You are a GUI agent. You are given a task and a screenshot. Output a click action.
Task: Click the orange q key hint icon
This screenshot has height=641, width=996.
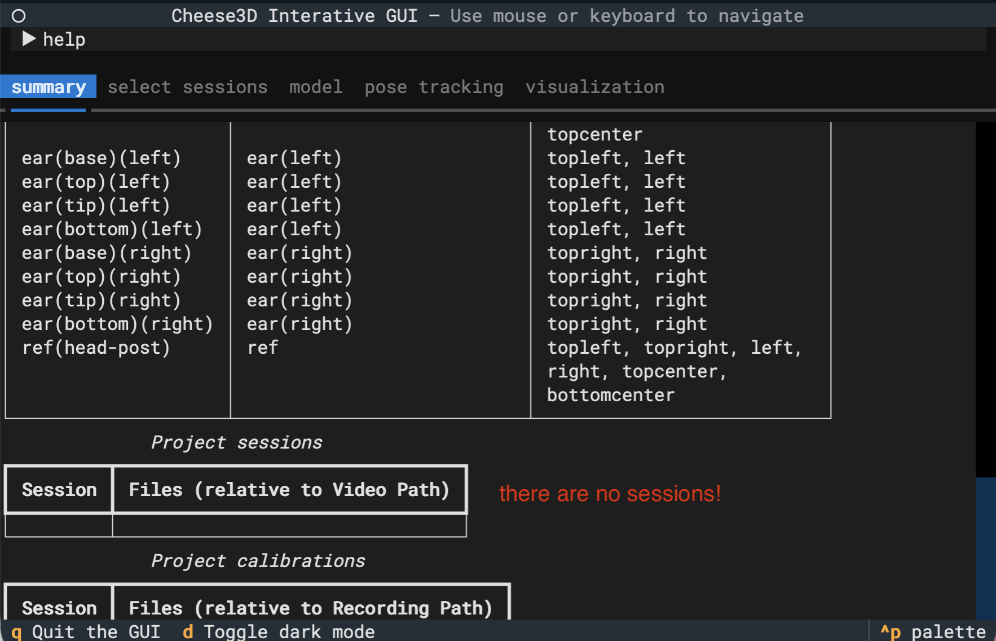(x=17, y=631)
